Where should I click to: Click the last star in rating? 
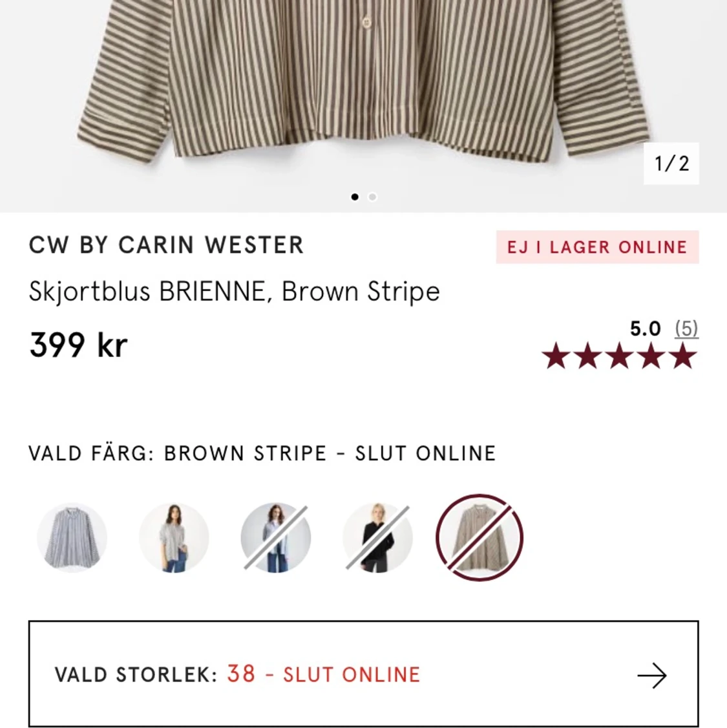tap(683, 356)
